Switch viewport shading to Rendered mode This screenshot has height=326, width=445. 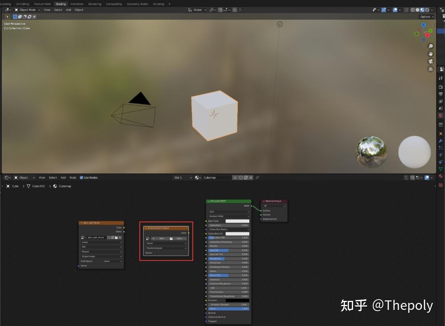[x=427, y=9]
